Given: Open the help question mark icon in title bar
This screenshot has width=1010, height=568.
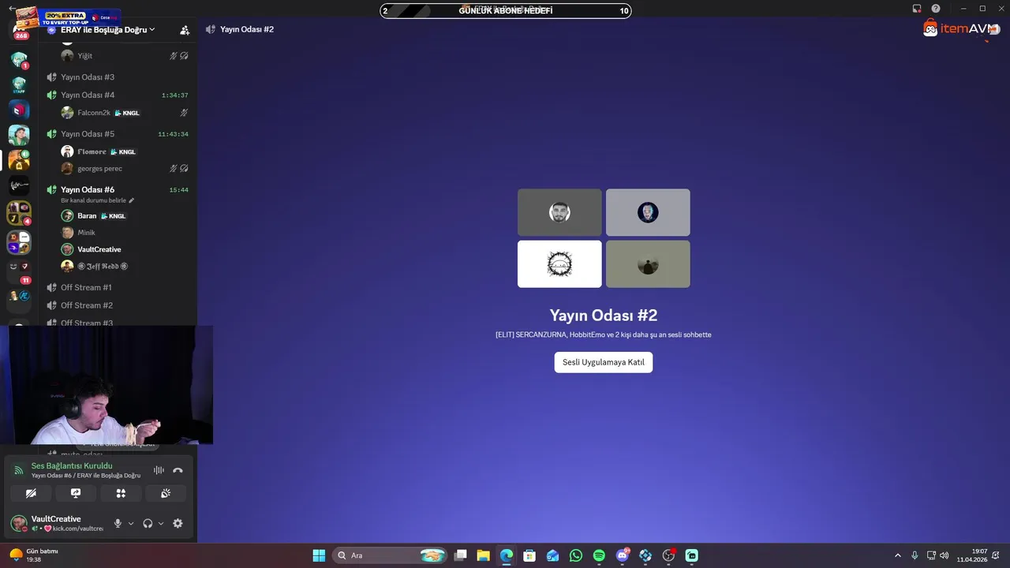Looking at the screenshot, I should coord(936,9).
